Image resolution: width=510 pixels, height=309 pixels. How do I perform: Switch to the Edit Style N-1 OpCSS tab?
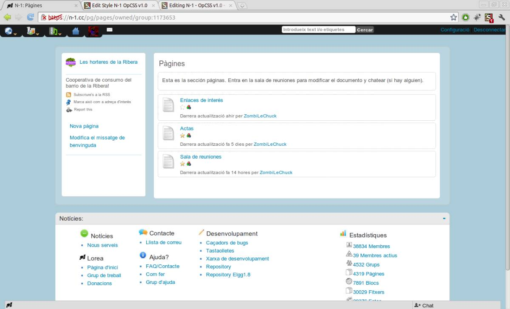(119, 6)
